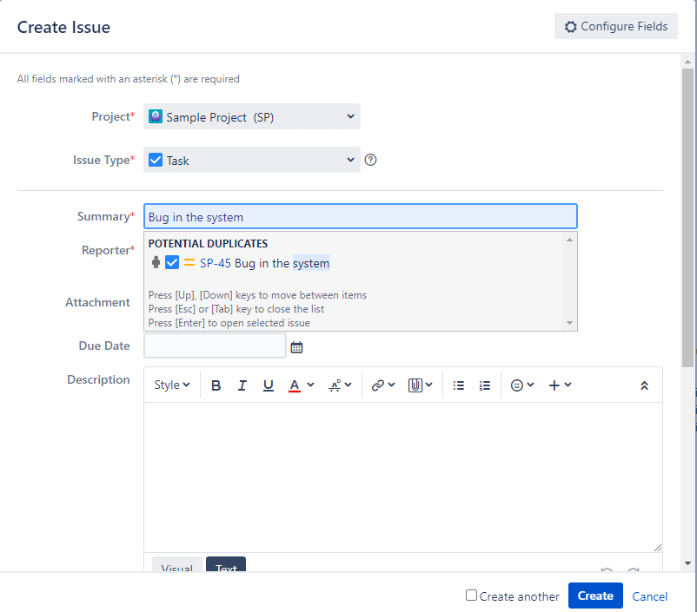Click the Sample Project avatar icon
The image size is (697, 612).
[156, 116]
